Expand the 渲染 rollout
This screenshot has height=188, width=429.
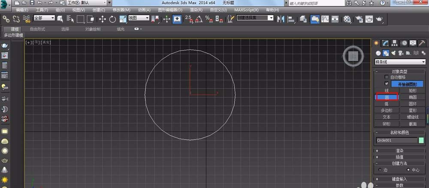click(x=400, y=151)
